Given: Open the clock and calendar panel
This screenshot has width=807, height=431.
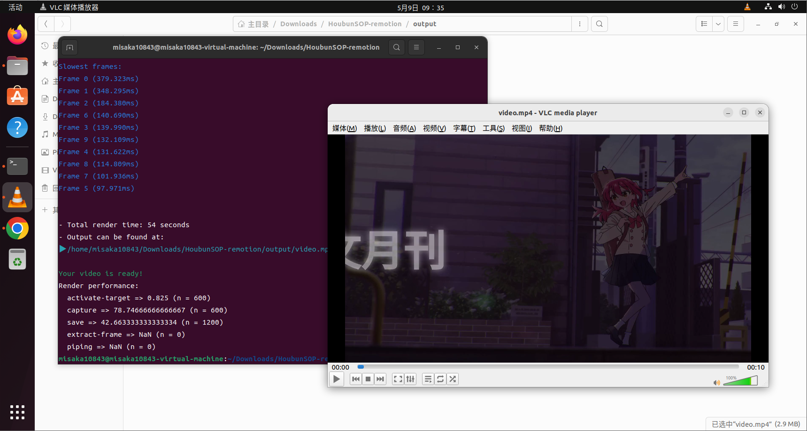Looking at the screenshot, I should click(421, 7).
